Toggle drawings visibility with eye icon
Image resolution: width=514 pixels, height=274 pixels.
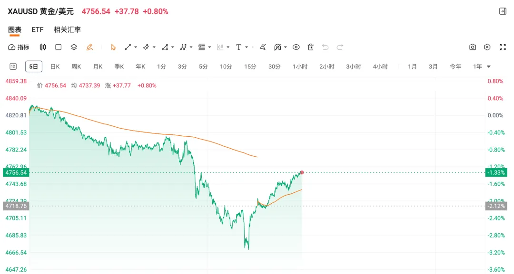point(296,47)
